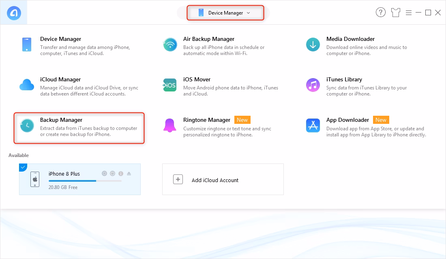The width and height of the screenshot is (446, 259).
Task: Minimize the AnyTrans window
Action: tap(418, 13)
